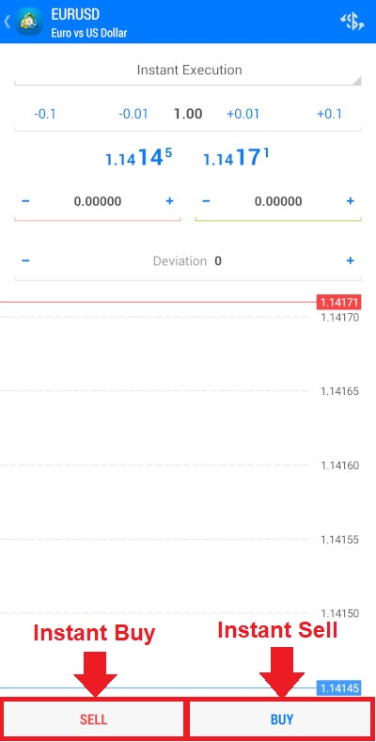Tap the currency exchange icon top right
This screenshot has width=376, height=742.
[x=352, y=22]
